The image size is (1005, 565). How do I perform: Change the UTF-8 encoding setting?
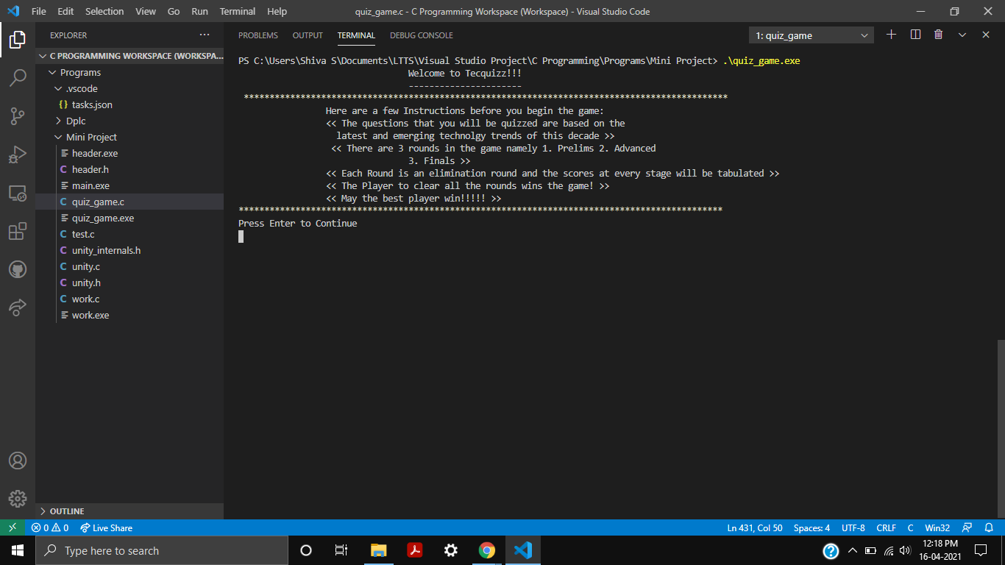click(x=853, y=527)
